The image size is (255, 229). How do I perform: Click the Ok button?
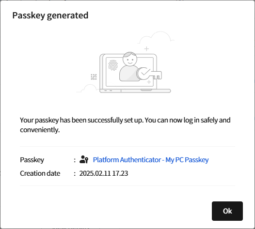click(227, 211)
